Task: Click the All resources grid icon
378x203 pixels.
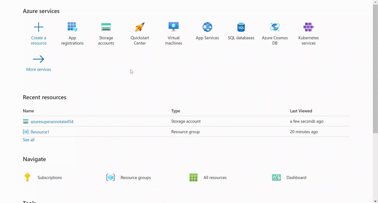Action: (x=193, y=177)
